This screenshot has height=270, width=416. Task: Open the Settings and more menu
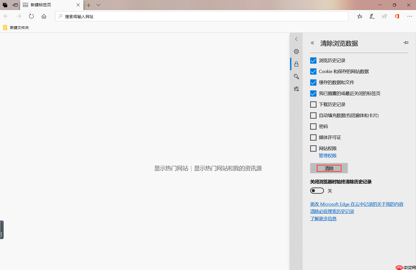click(410, 16)
